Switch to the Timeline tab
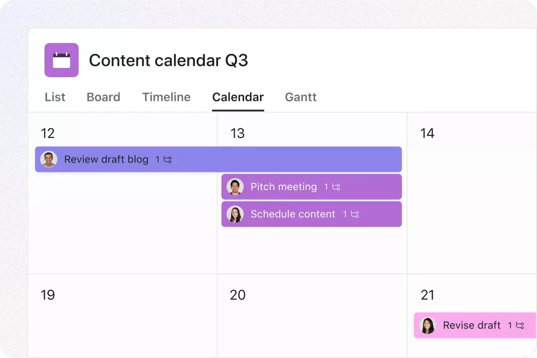The height and width of the screenshot is (358, 537). [x=166, y=97]
